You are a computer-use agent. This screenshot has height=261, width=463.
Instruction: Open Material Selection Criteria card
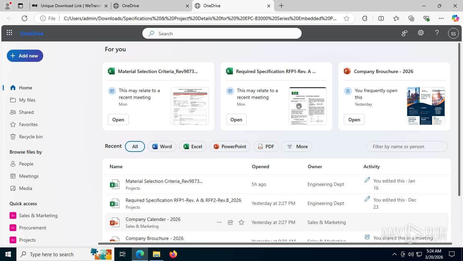(118, 120)
